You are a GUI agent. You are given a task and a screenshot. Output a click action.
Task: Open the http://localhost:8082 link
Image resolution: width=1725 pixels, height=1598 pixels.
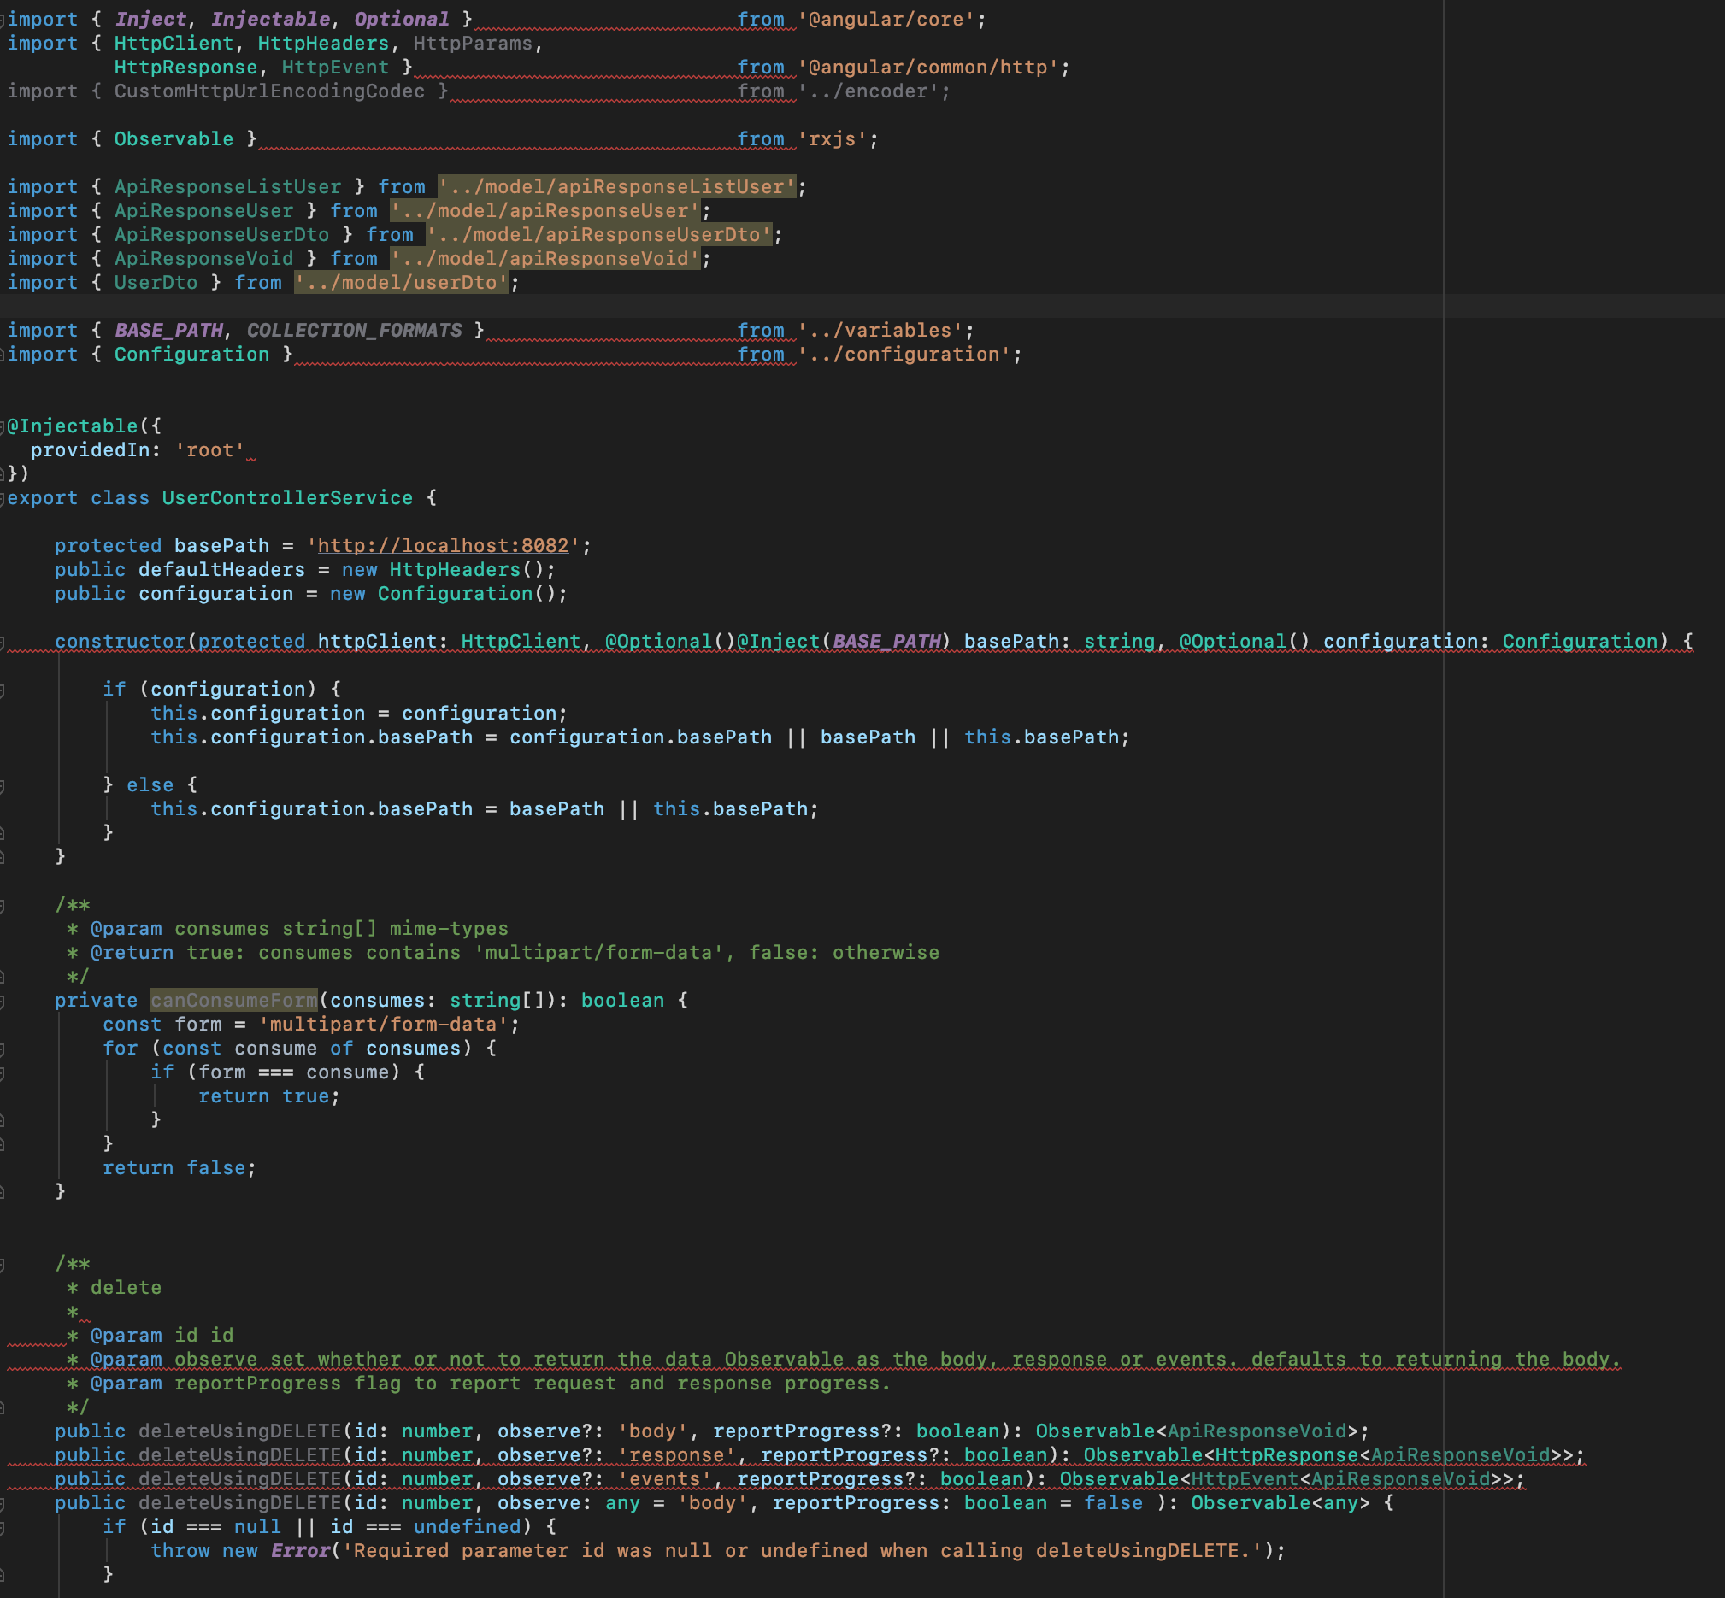click(x=443, y=546)
